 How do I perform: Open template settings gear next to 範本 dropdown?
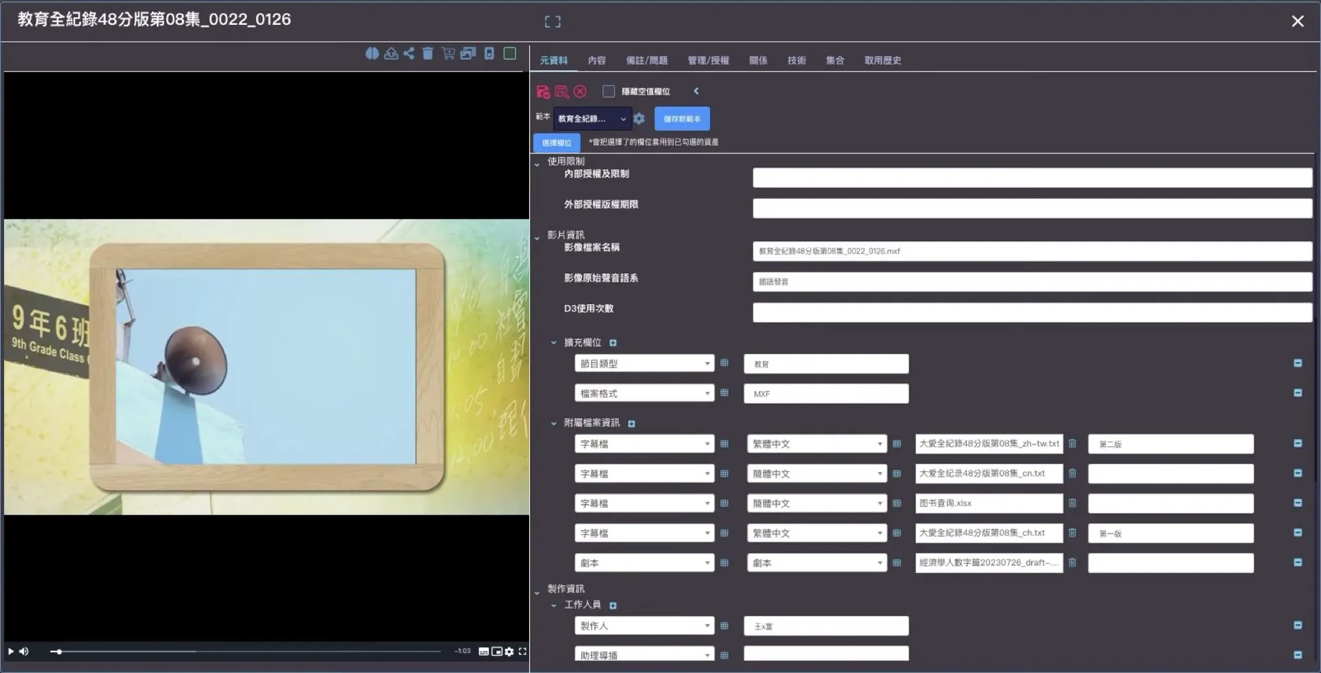click(x=639, y=119)
